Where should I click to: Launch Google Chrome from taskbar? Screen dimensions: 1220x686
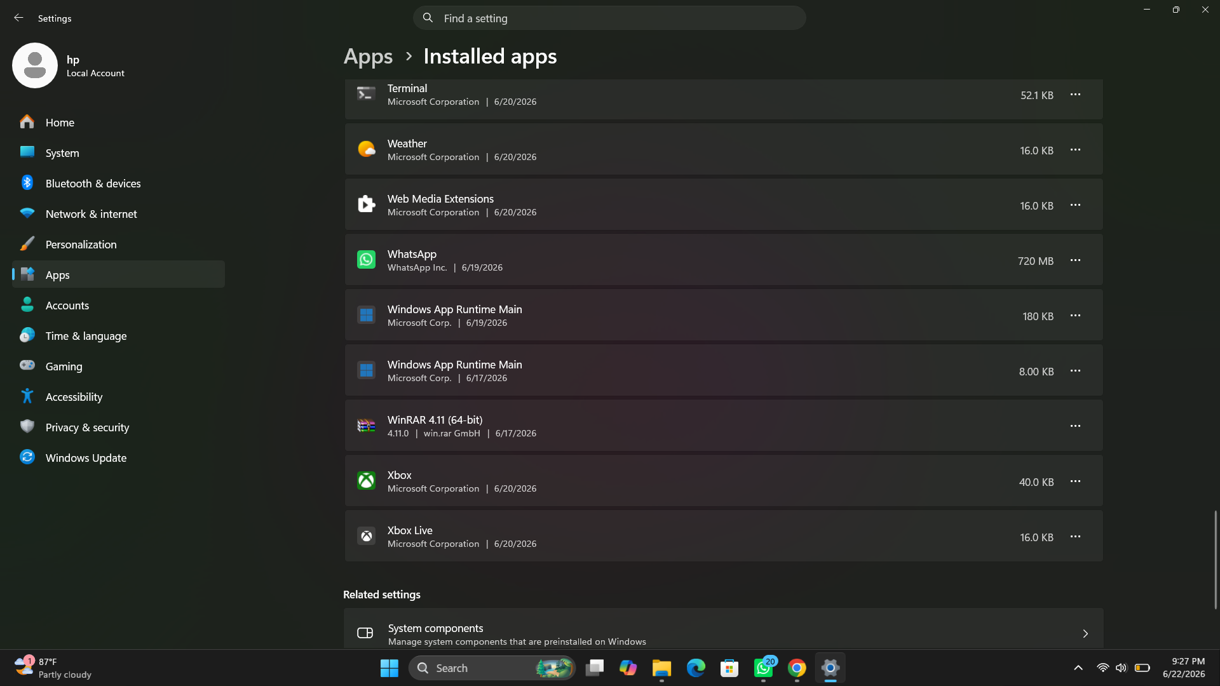[x=797, y=668]
